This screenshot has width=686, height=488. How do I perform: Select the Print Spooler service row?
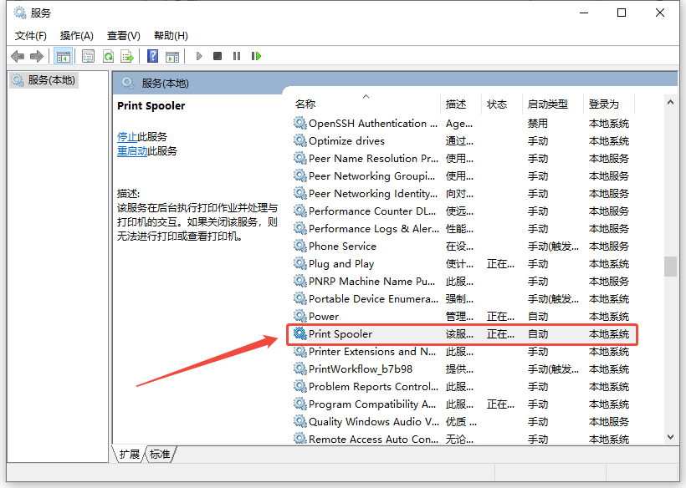[462, 334]
